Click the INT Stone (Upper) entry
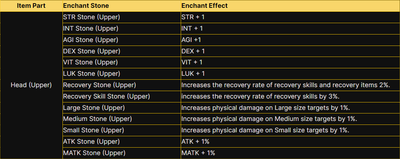This screenshot has width=400, height=159. 90,28
